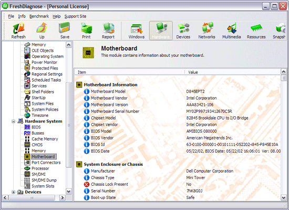
Task: Open OLE Objects tree item
Action: [43, 51]
